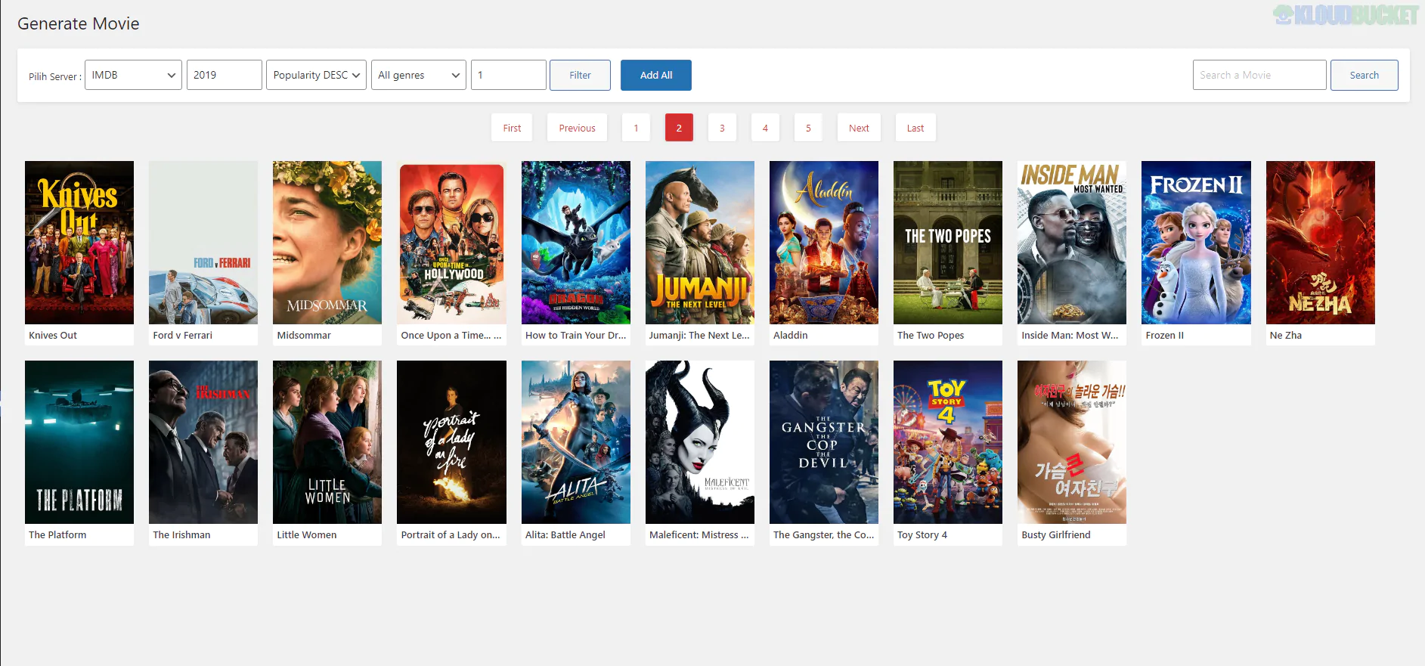
Task: Select The Irishman movie poster
Action: [203, 442]
